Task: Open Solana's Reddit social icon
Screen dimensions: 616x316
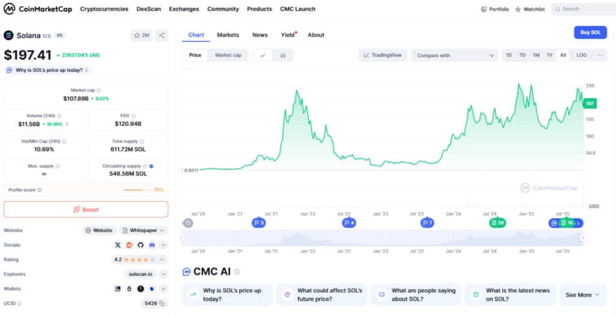Action: 129,245
